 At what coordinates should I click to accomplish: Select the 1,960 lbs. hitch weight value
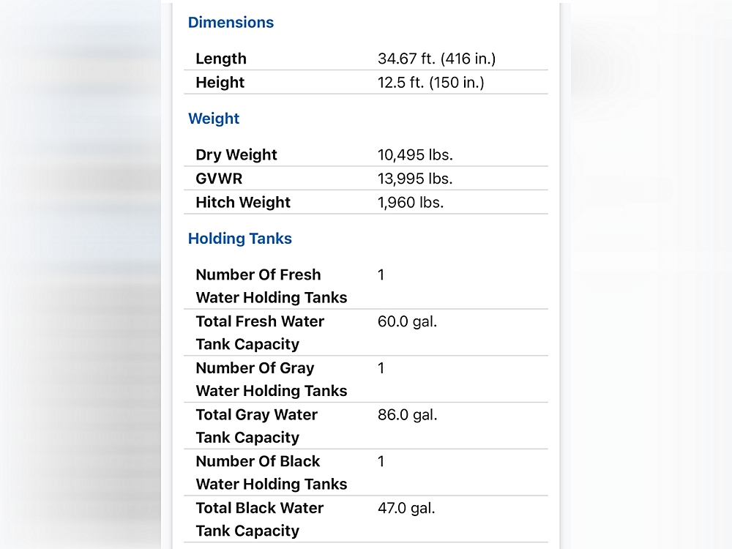click(411, 202)
